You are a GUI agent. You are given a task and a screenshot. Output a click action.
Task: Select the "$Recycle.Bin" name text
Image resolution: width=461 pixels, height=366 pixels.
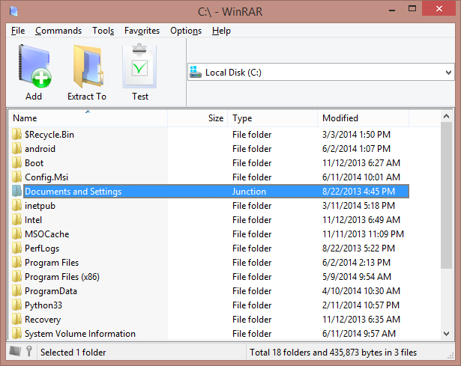click(x=49, y=135)
